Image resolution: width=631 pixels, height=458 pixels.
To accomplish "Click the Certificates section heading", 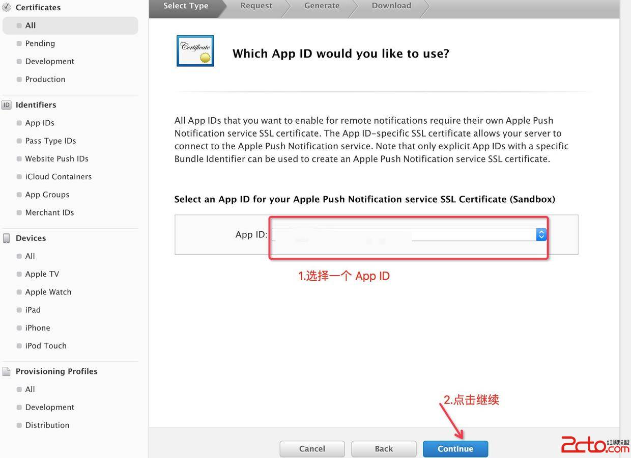I will [38, 7].
